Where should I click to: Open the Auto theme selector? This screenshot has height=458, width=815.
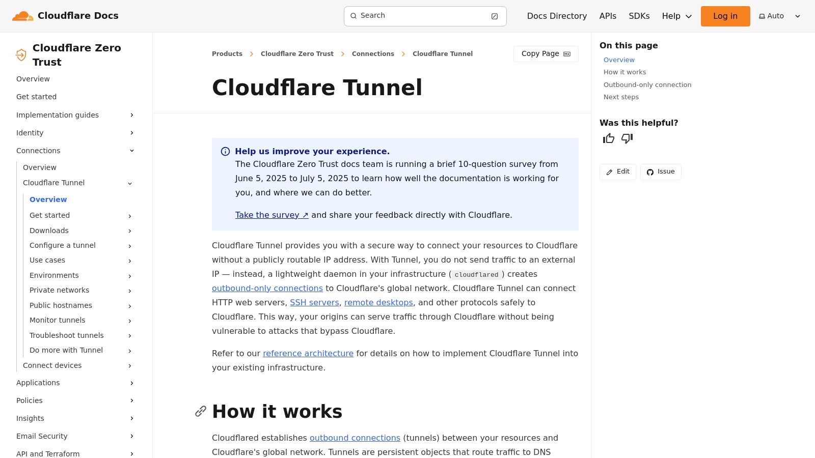point(779,16)
